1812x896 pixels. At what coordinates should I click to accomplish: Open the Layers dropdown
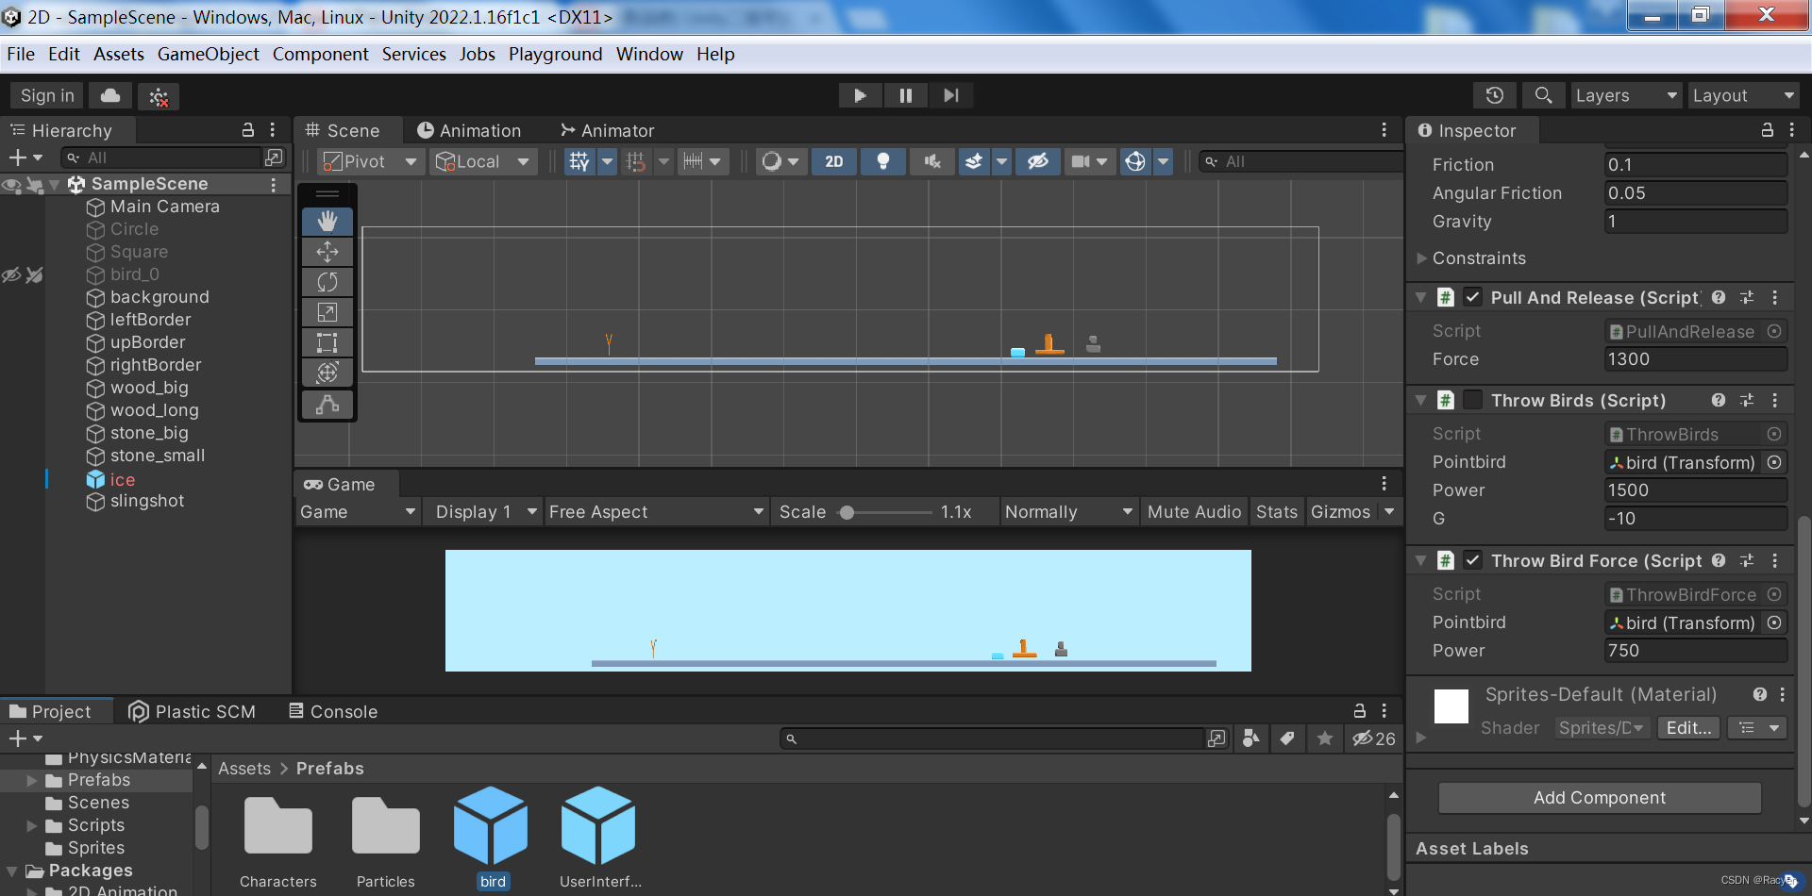pyautogui.click(x=1626, y=95)
